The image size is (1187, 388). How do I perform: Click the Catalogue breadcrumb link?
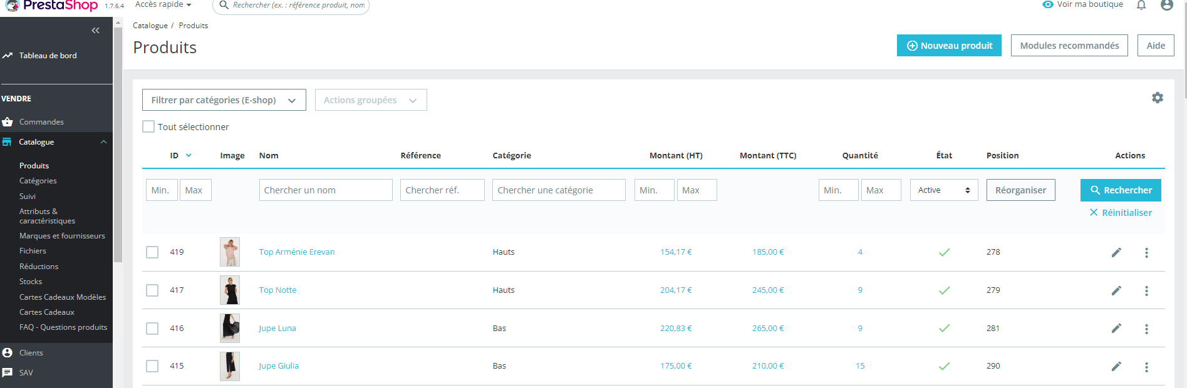150,26
